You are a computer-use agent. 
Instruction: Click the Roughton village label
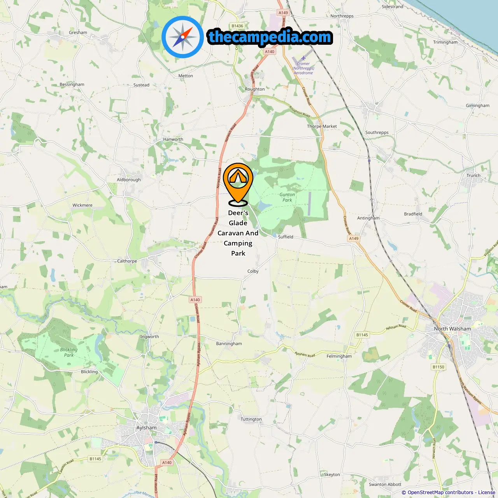(x=255, y=89)
